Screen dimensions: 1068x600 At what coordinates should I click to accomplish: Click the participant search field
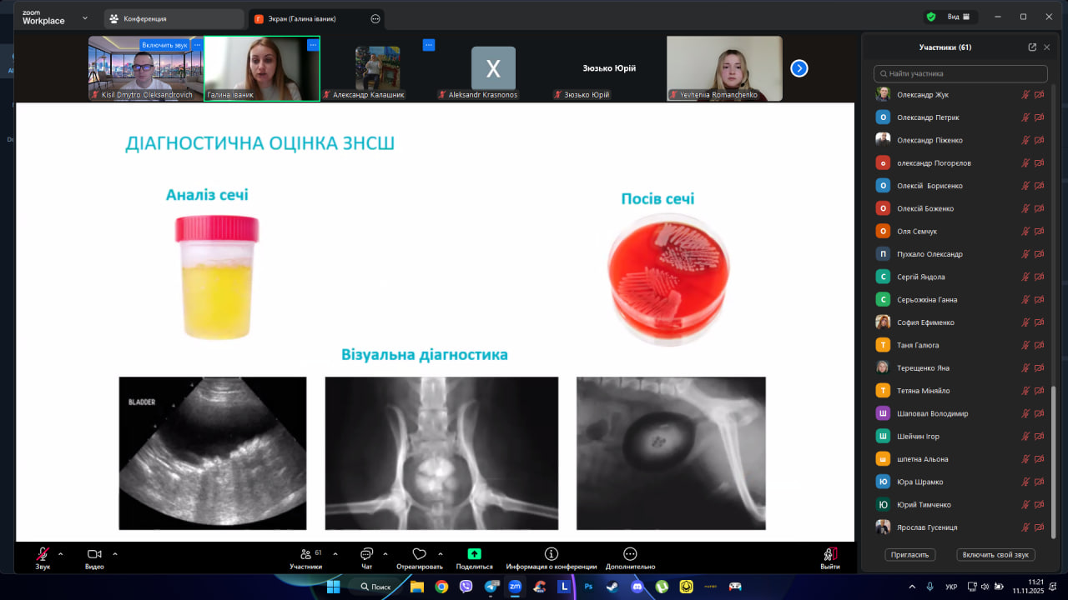coord(960,73)
